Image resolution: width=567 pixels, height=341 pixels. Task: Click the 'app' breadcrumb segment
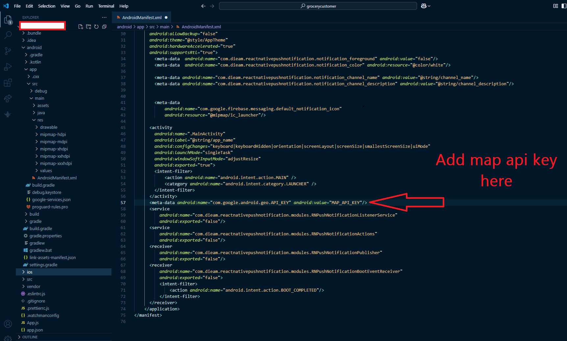coord(140,27)
